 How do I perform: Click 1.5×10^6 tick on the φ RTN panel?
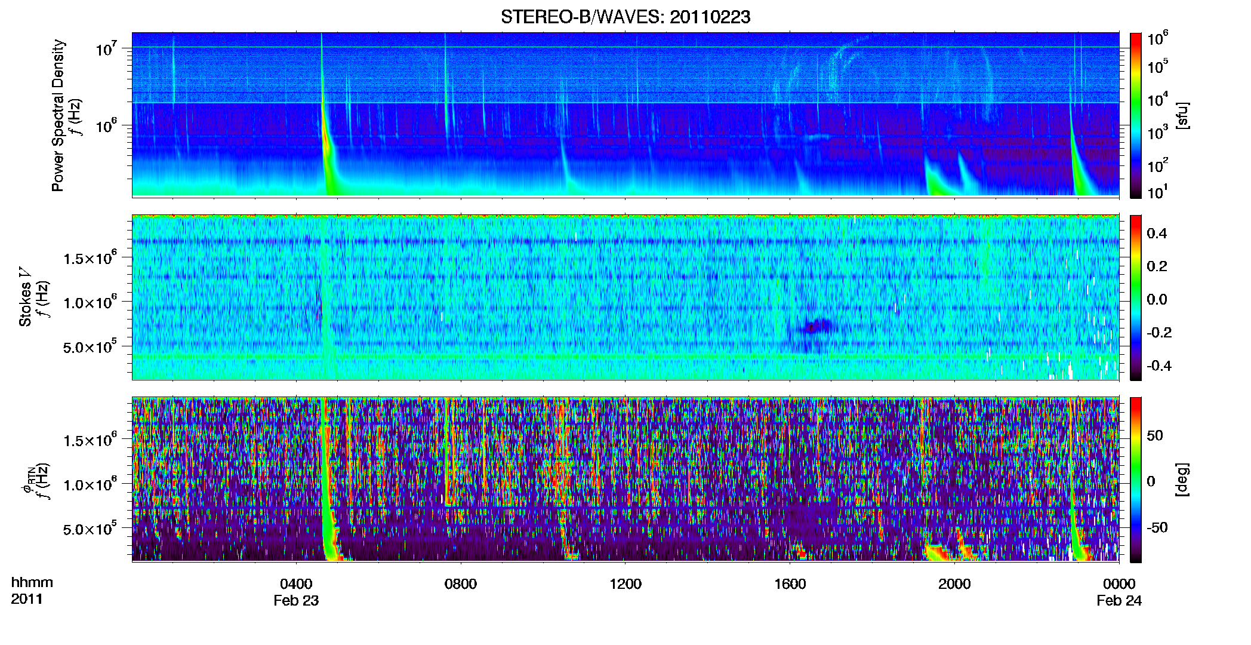[x=90, y=440]
